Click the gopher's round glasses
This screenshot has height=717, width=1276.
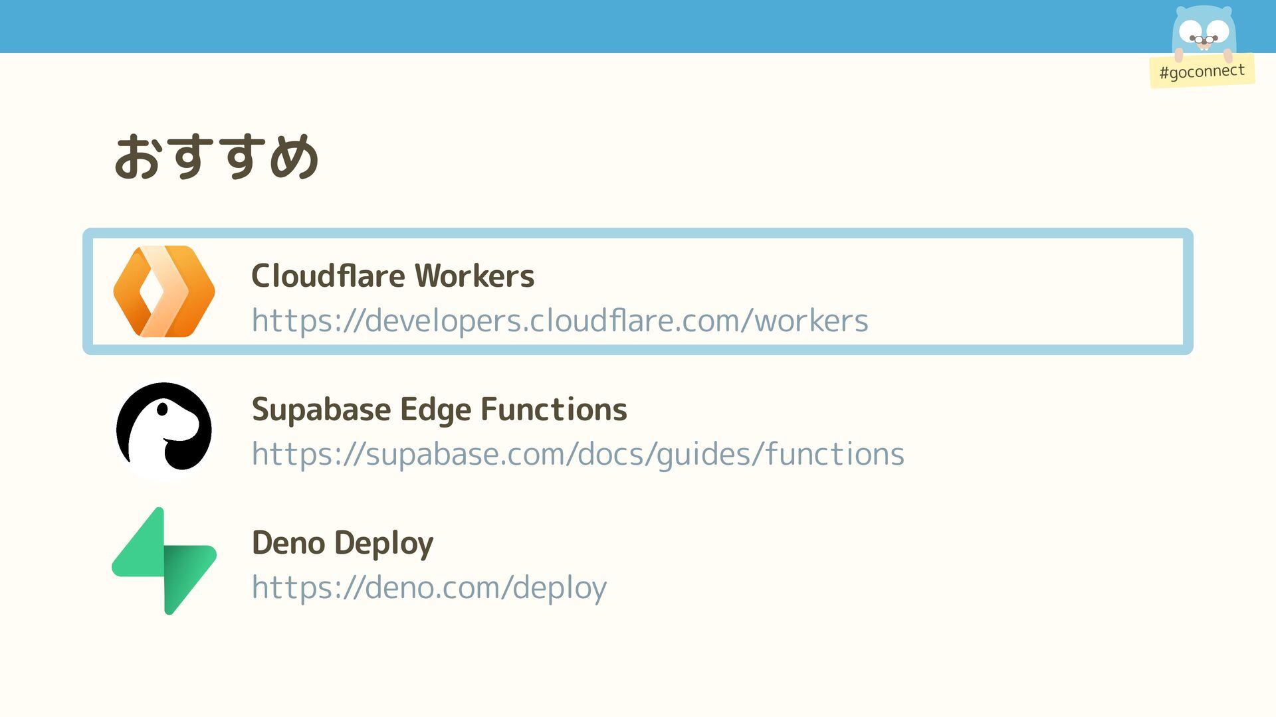tap(1204, 40)
